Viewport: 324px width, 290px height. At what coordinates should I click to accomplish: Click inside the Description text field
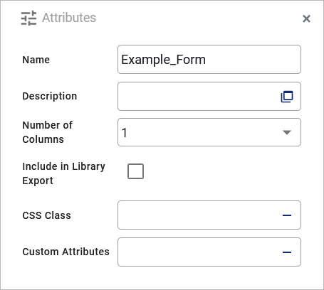tap(199, 97)
